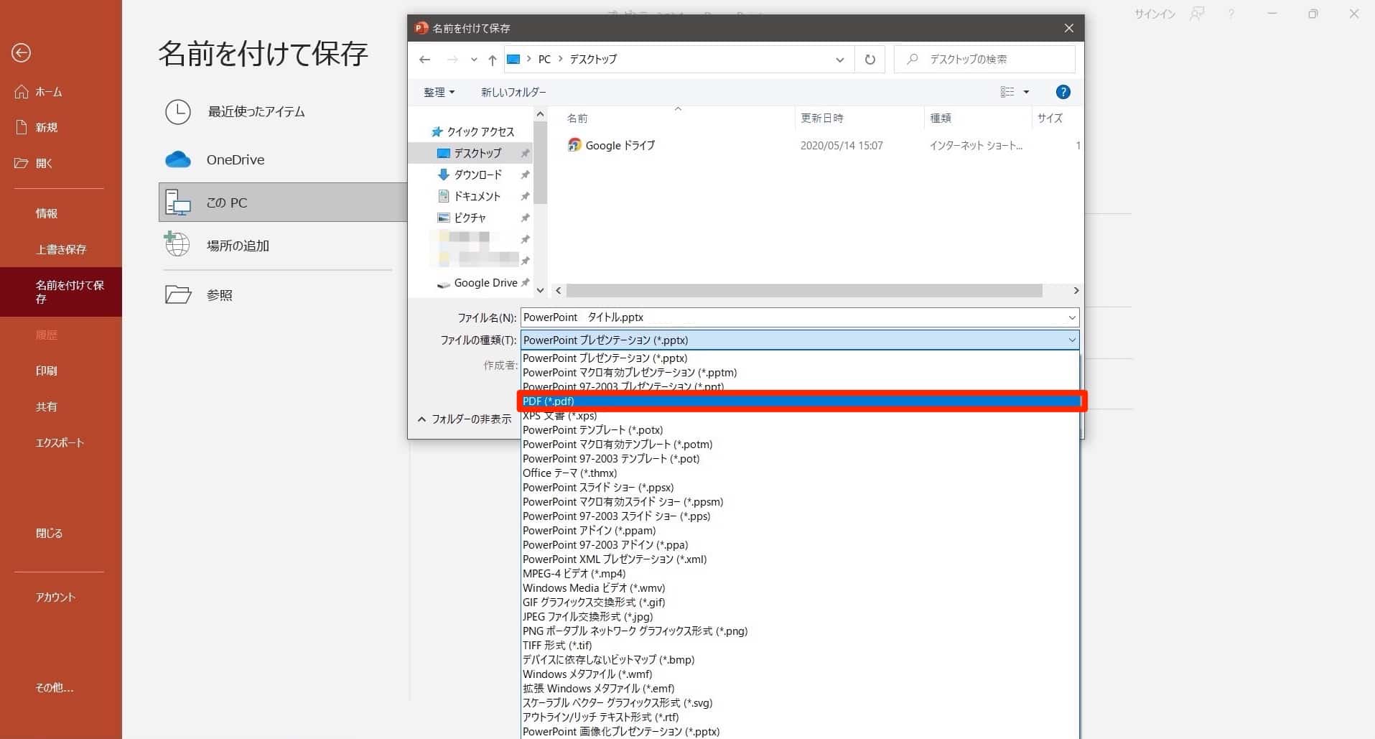1375x739 pixels.
Task: Choose XPS 文書 (*.xps) file type
Action: pos(800,416)
